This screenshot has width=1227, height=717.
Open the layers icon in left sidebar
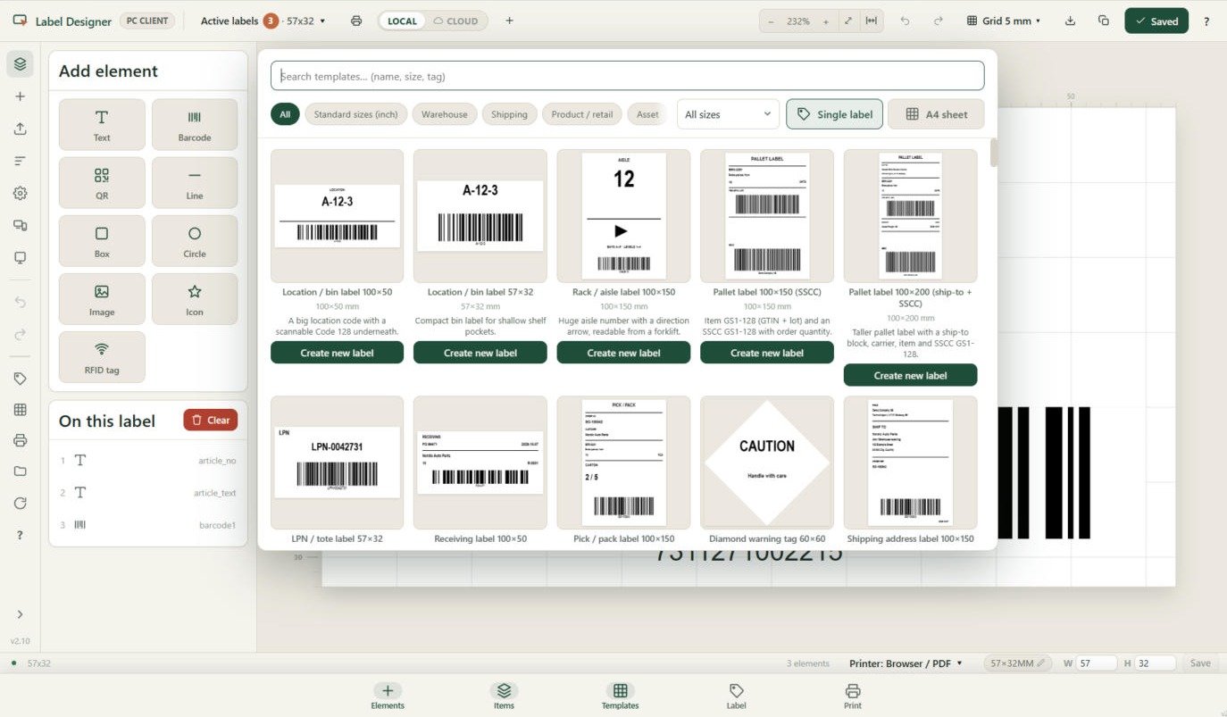[x=20, y=64]
